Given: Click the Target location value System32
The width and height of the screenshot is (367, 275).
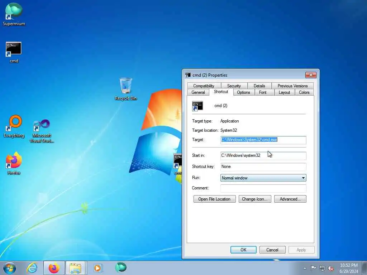Looking at the screenshot, I should pos(229,130).
